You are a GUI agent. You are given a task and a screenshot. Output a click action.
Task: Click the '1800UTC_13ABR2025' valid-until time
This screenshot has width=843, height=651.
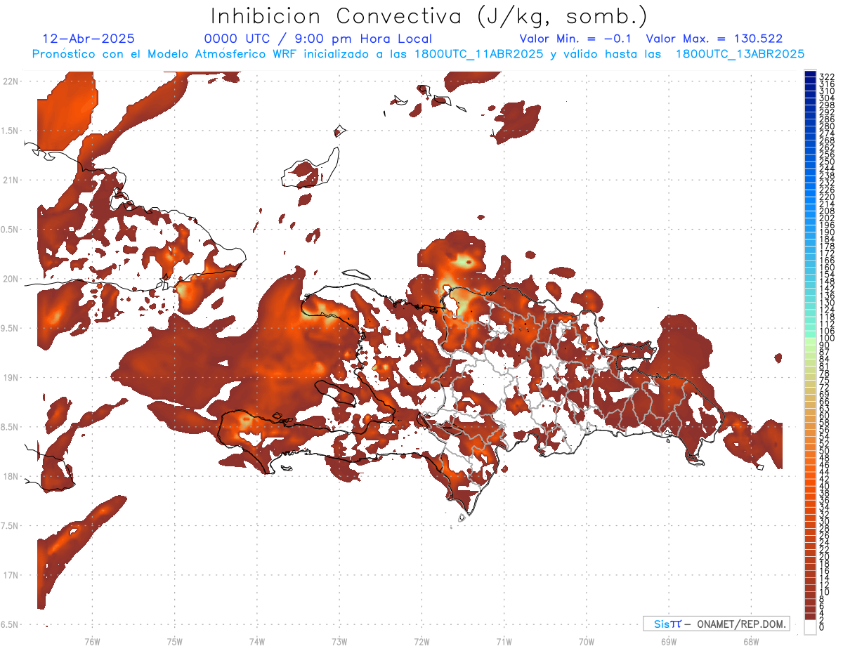point(740,54)
